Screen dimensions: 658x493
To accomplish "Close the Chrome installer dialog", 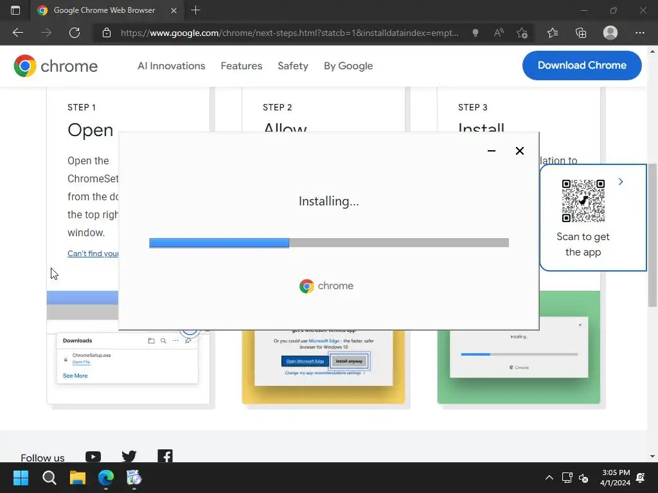I will point(519,151).
